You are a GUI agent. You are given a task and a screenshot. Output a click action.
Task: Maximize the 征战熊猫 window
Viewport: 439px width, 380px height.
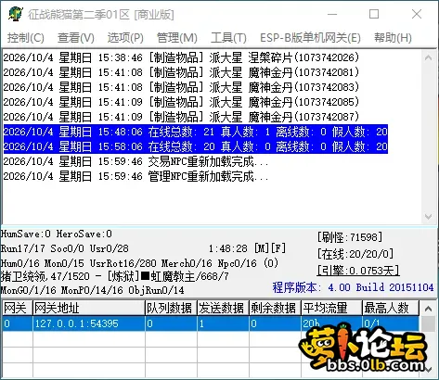click(x=374, y=14)
